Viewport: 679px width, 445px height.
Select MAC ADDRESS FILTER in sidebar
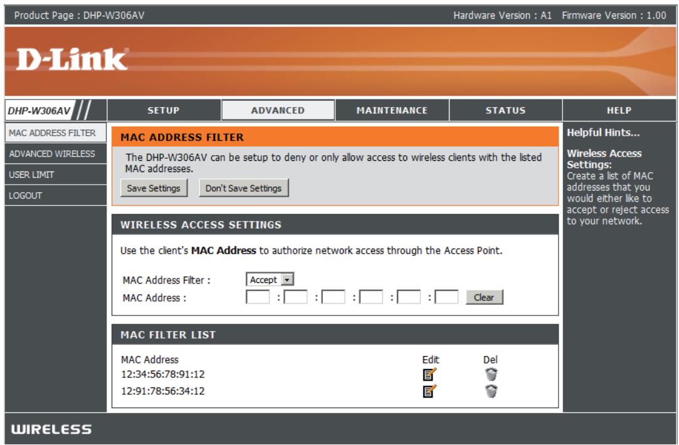pyautogui.click(x=55, y=133)
